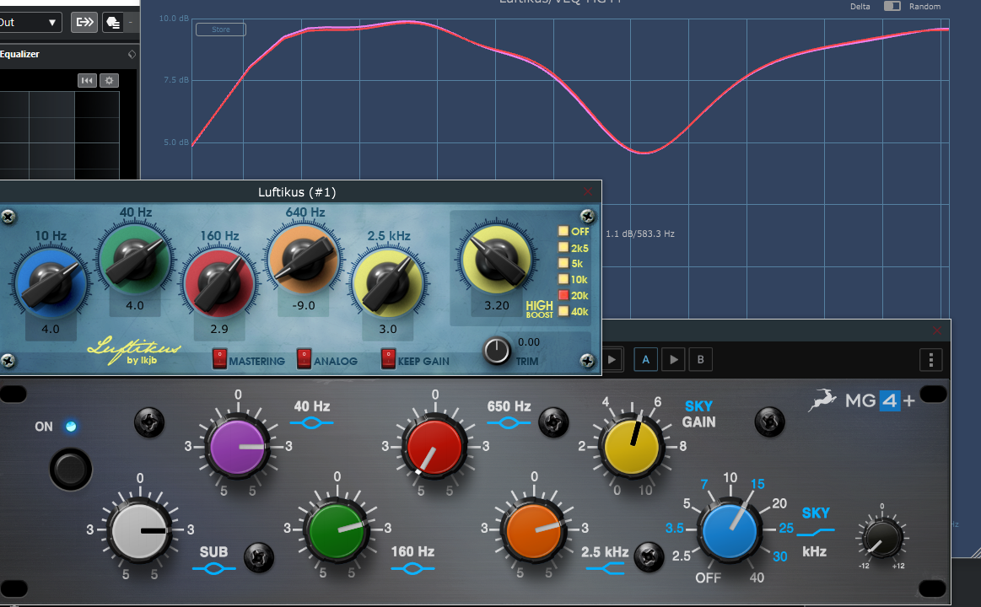
Task: Click the MG4+ red 650 Hz knob
Action: click(x=434, y=447)
